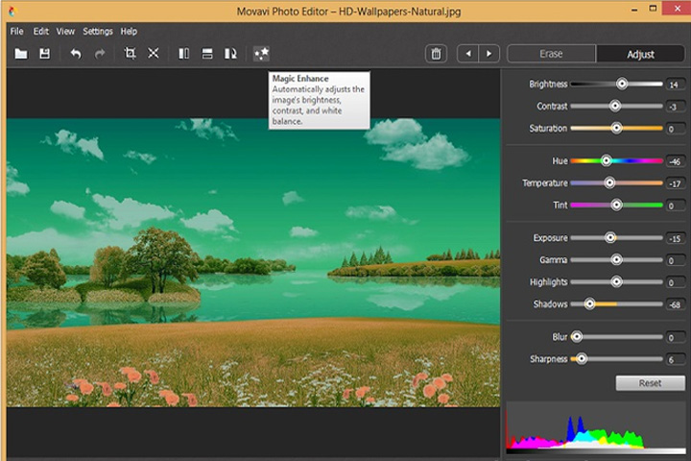Show the vertical before/after split view
The width and height of the screenshot is (691, 461).
pos(183,54)
